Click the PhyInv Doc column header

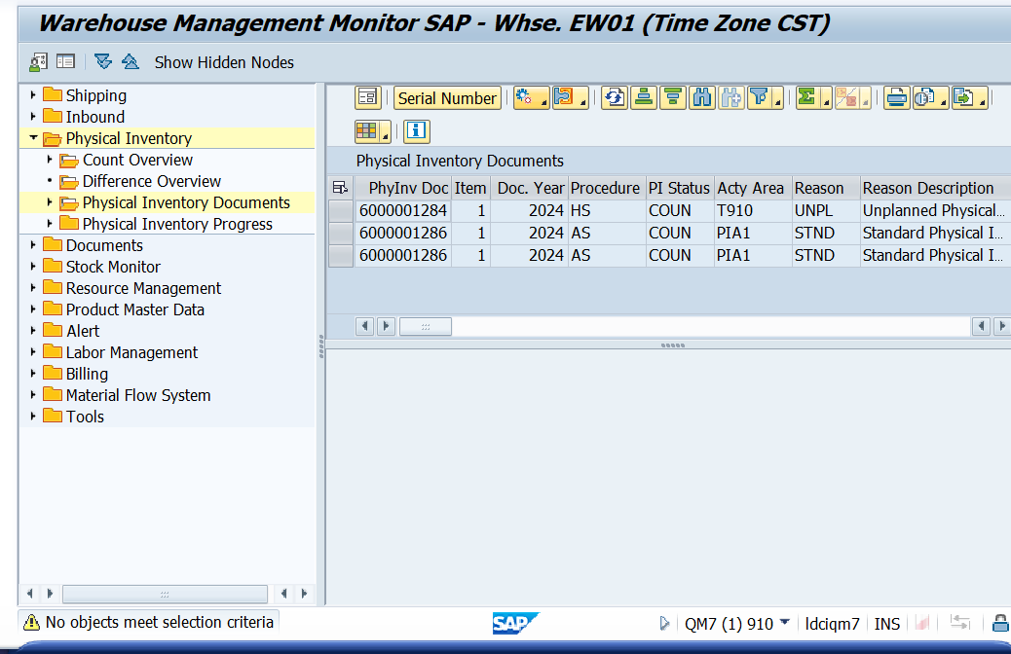coord(403,188)
